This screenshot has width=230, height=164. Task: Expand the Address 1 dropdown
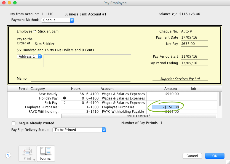[29, 57]
